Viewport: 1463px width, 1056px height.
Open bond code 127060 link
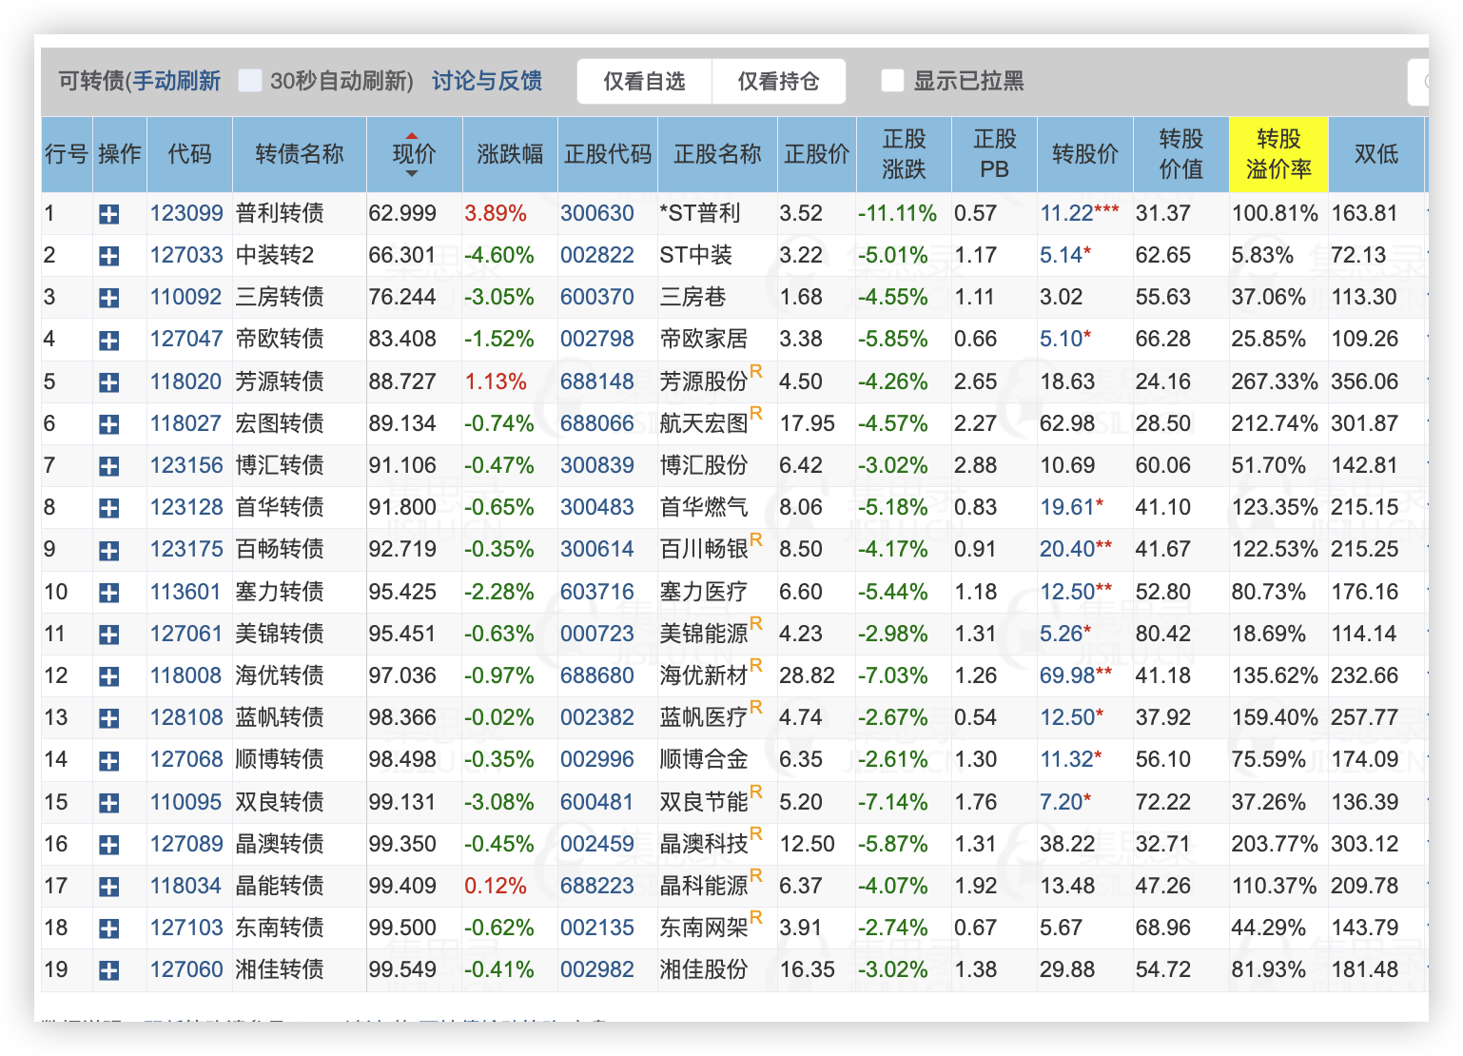186,969
